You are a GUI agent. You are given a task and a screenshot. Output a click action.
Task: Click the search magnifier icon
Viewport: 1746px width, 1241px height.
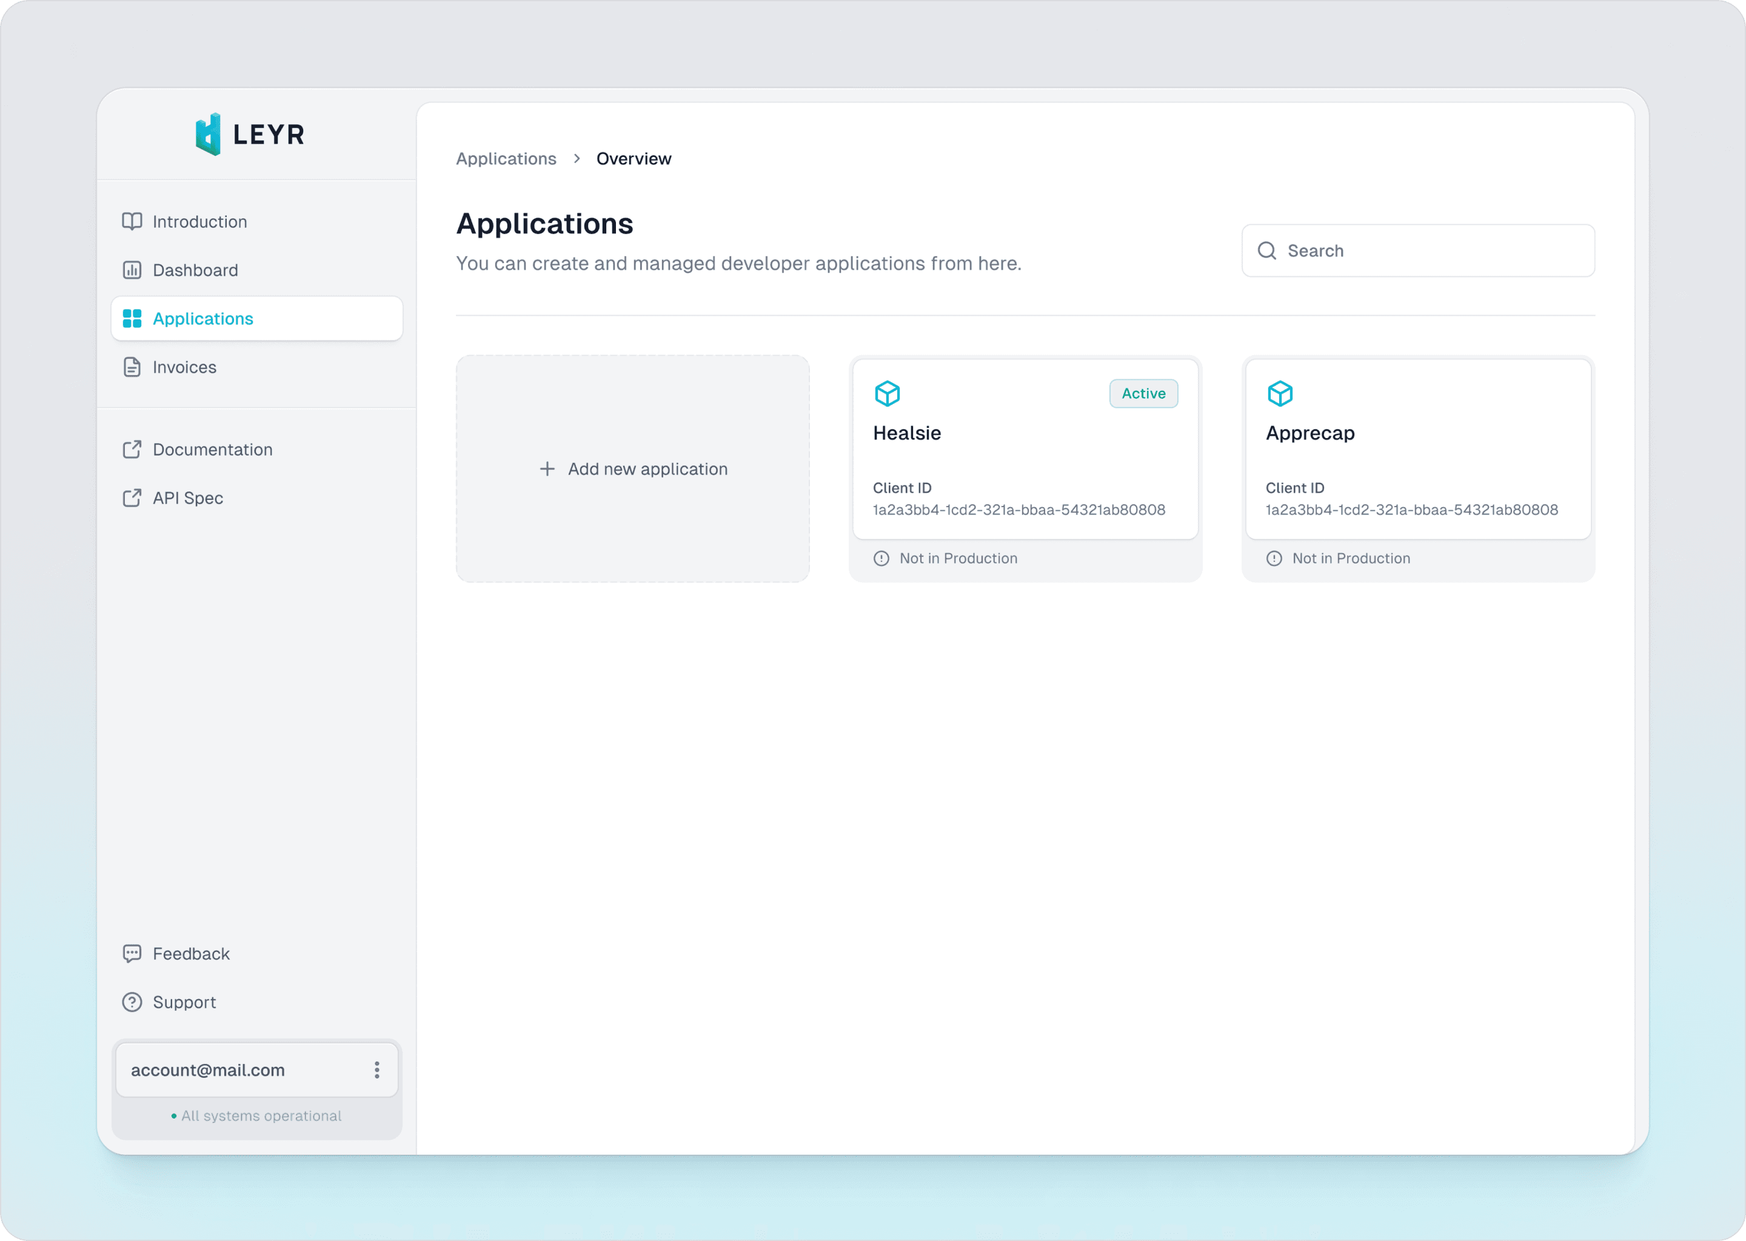[1266, 251]
